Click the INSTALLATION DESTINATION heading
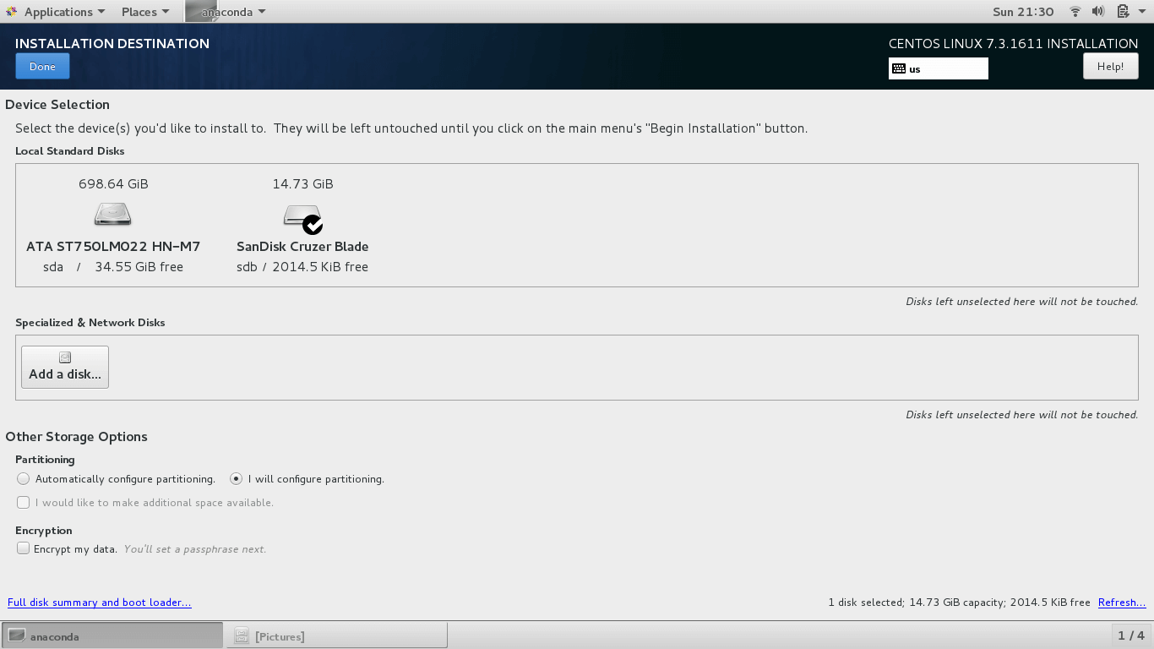Viewport: 1154px width, 649px height. 112,44
